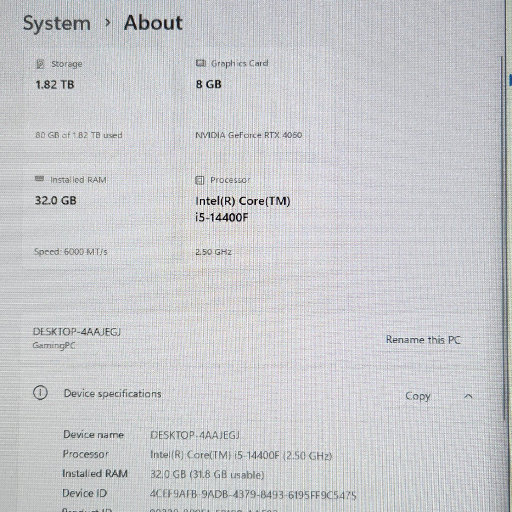Viewport: 512px width, 512px height.
Task: Click the DESKTOP-4AAJEGJ device name
Action: [x=77, y=332]
